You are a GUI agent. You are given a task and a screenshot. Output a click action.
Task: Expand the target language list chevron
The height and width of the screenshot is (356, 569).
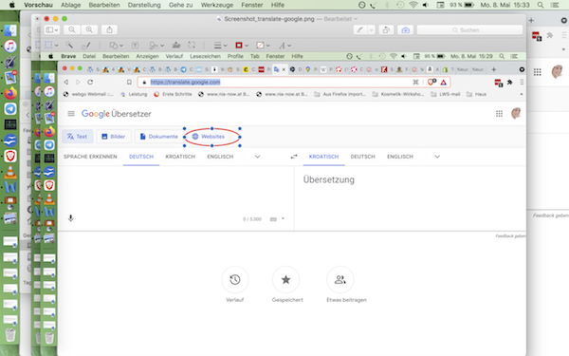coord(437,157)
